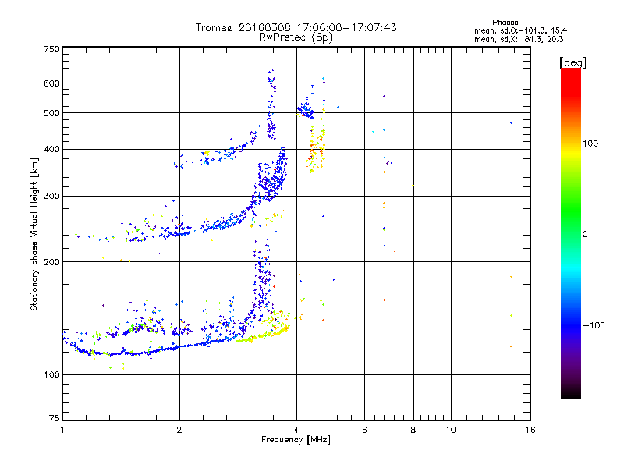This screenshot has width=624, height=468.
Task: Click the x-axis tick label '2'
Action: tap(179, 430)
